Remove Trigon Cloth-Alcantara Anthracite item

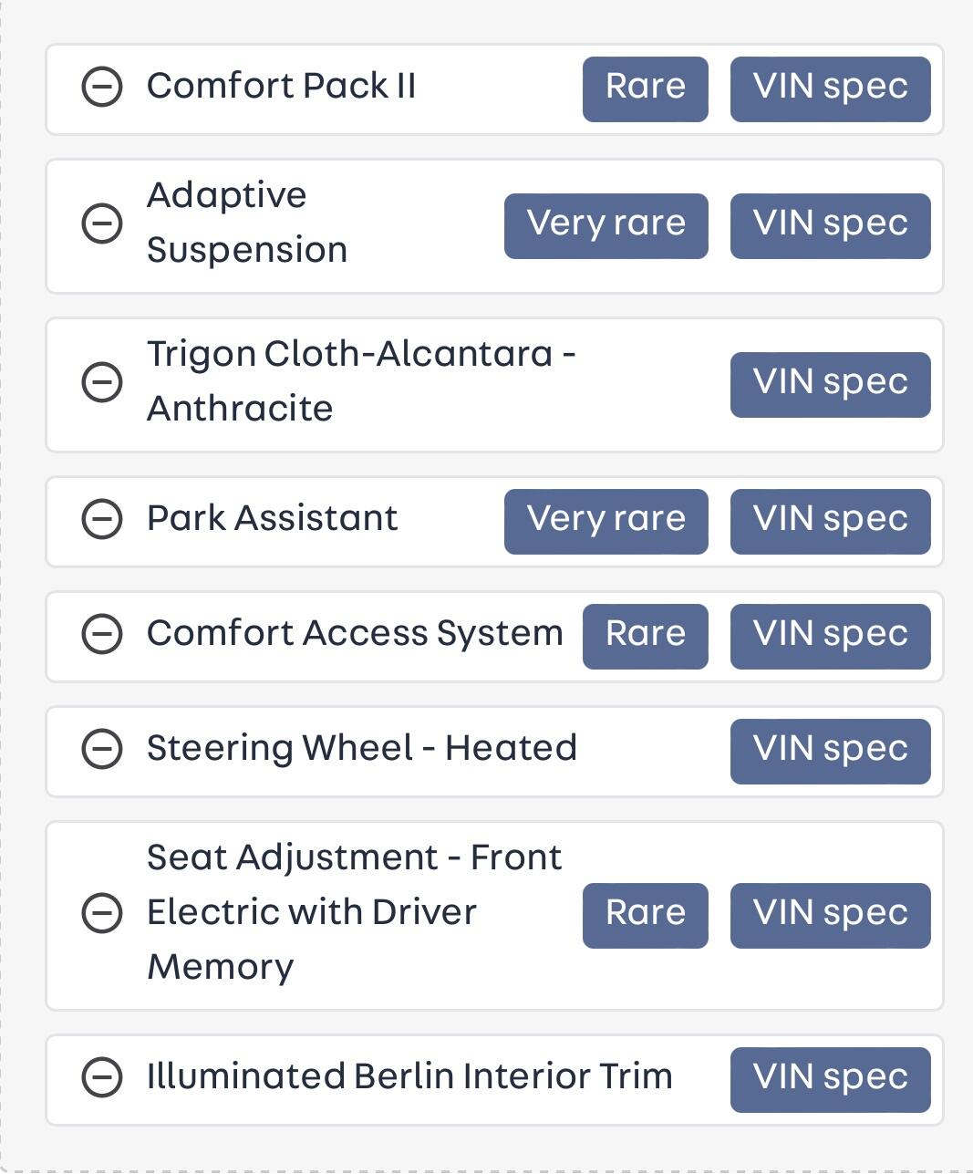coord(102,383)
